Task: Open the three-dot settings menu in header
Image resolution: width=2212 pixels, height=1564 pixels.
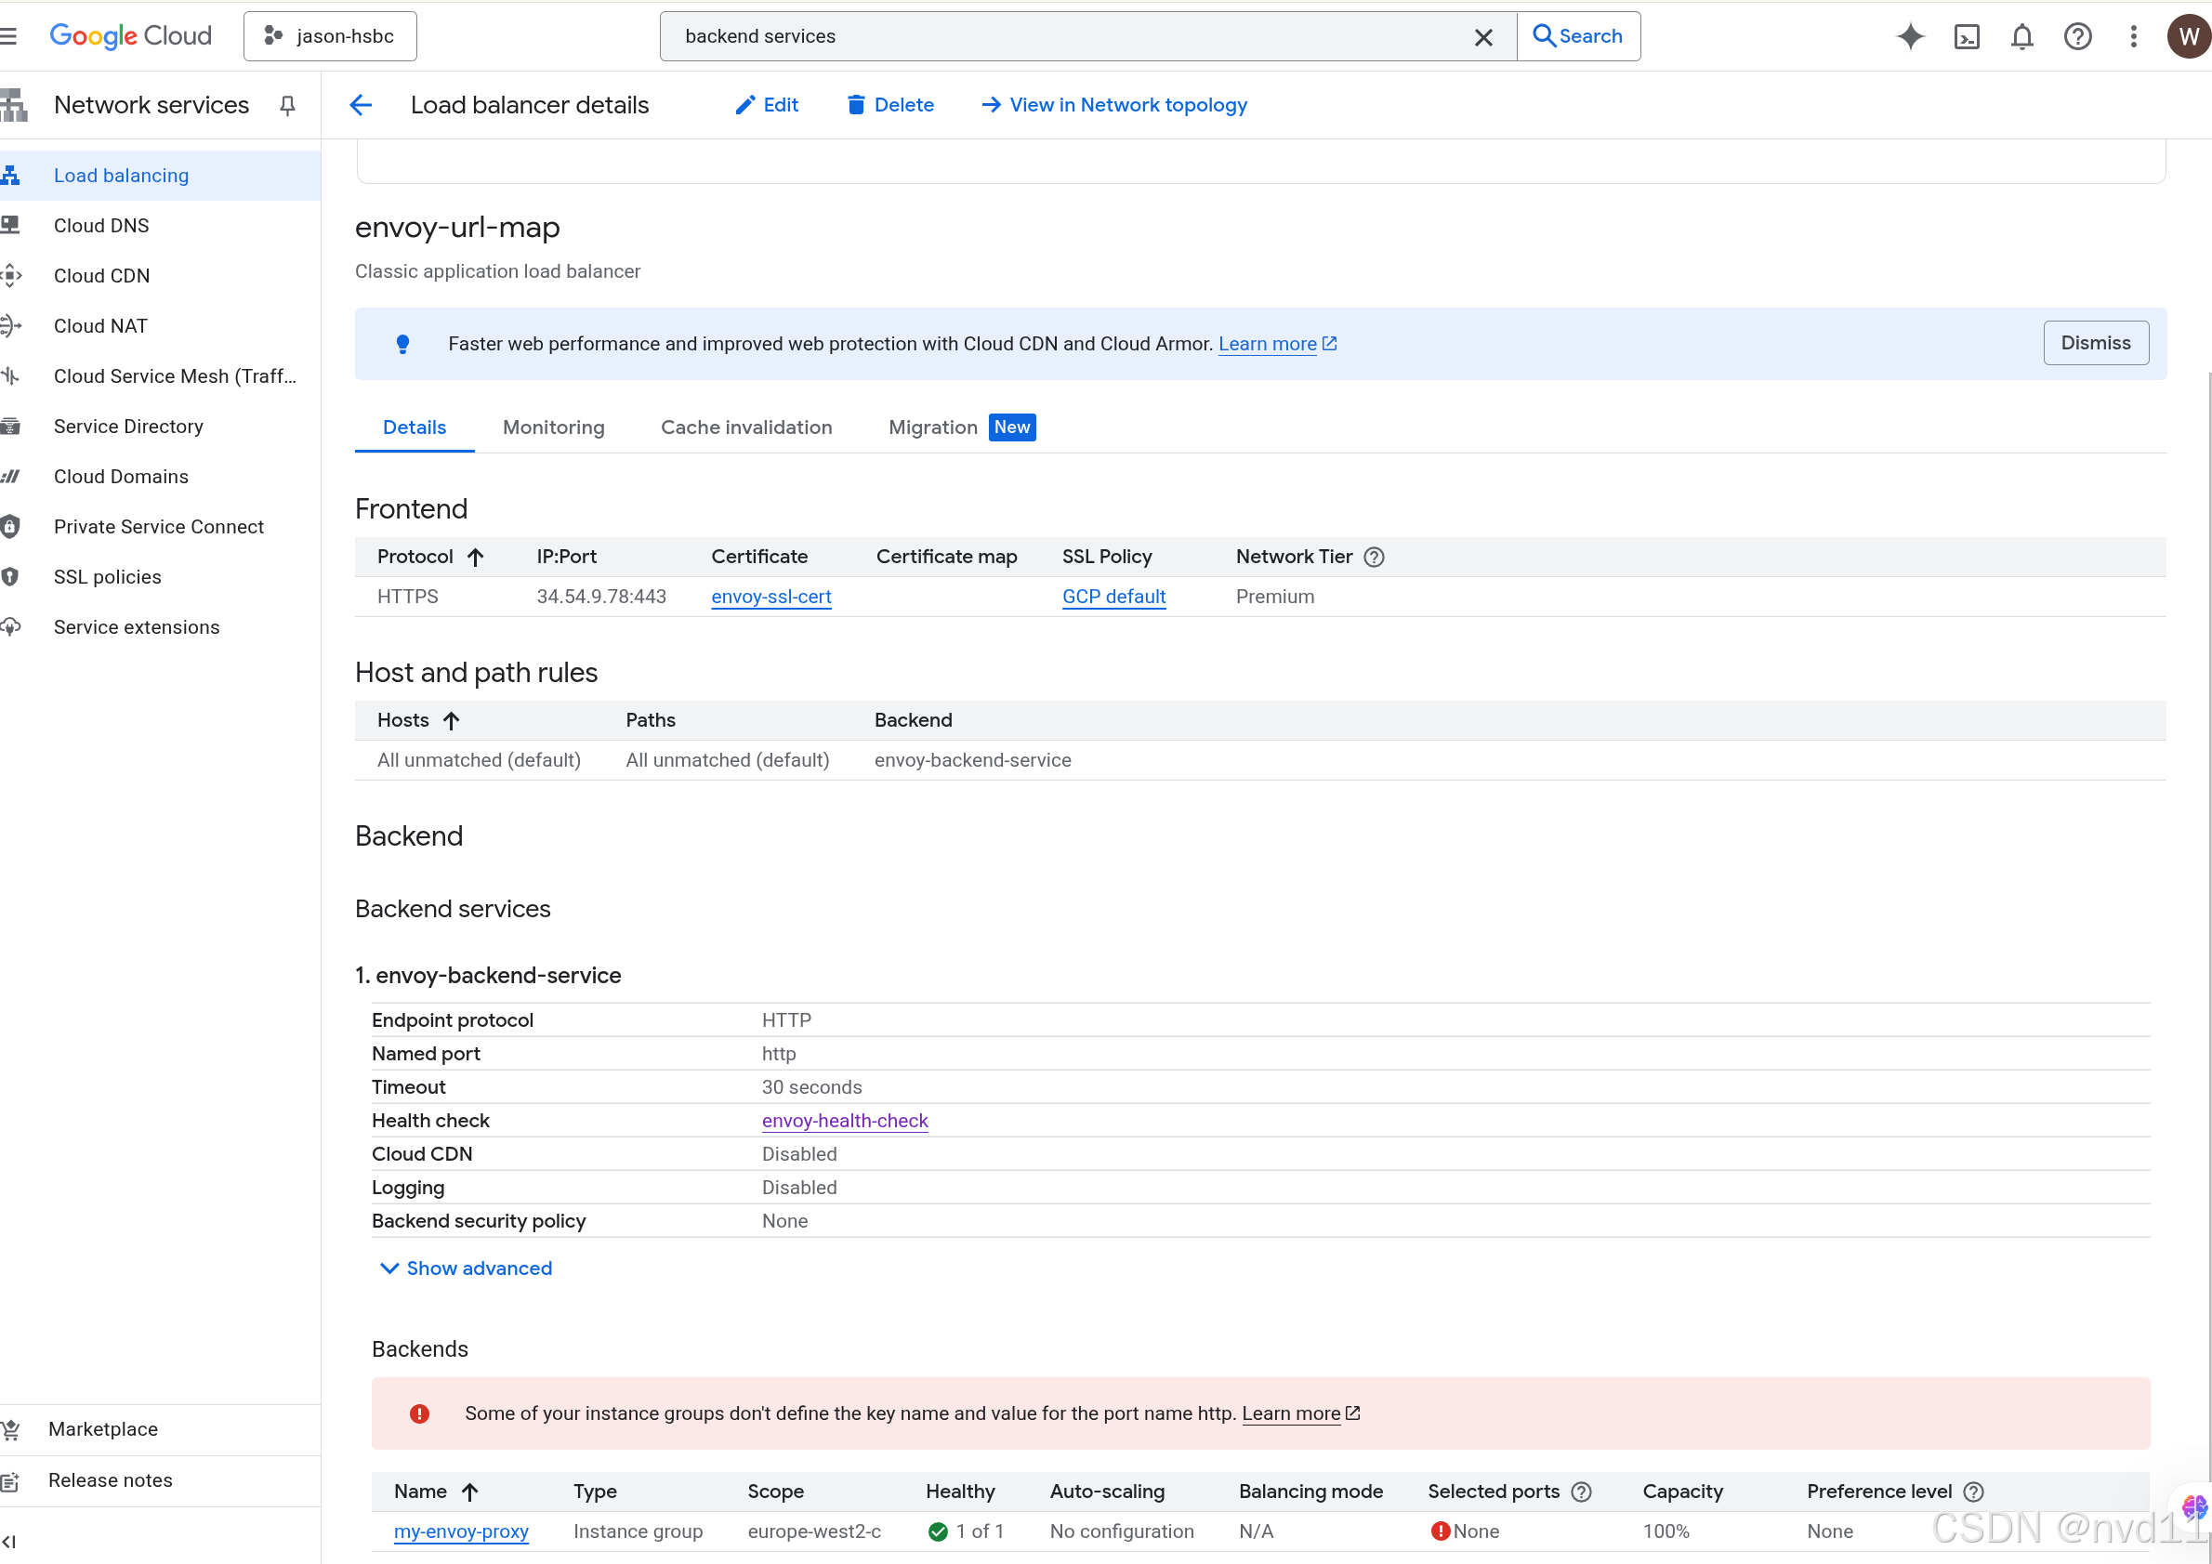Action: (2133, 36)
